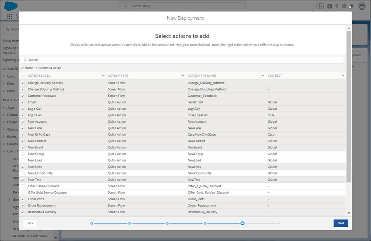Close the New Deployment dialog
Viewport: 371px width, 241px height.
click(350, 7)
